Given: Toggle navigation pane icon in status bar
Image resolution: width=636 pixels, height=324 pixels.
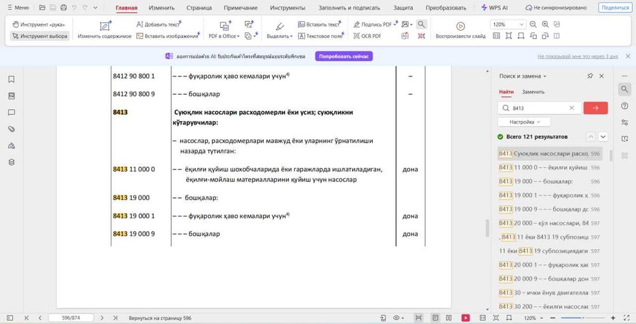Looking at the screenshot, I should coord(10,318).
